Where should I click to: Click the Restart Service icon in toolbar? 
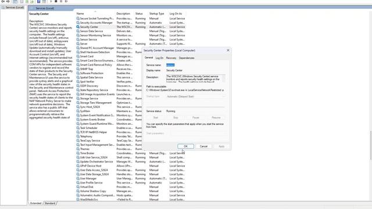66,1
